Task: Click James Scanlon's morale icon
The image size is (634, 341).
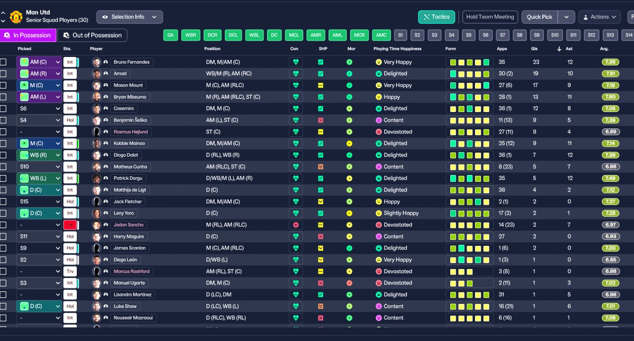Action: (349, 248)
